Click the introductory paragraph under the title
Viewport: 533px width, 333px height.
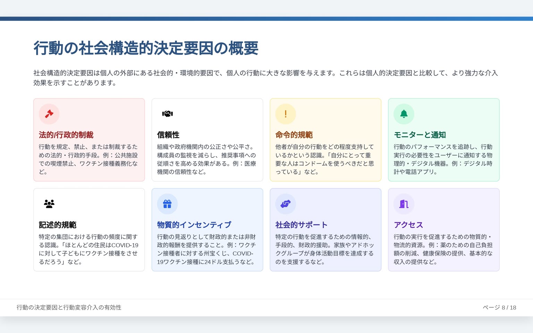point(266,78)
